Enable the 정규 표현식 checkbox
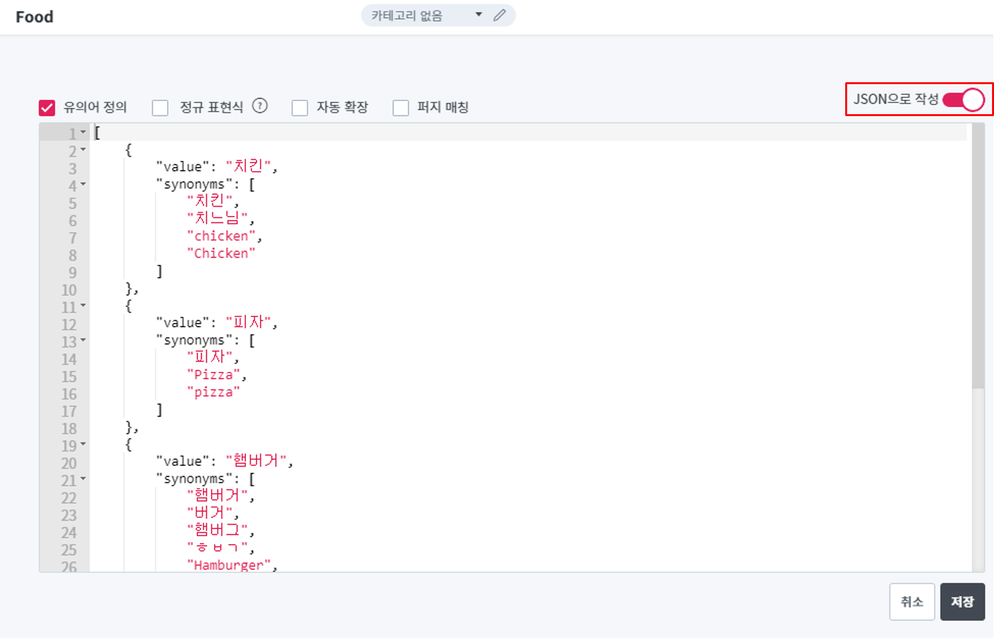The image size is (994, 638). tap(160, 108)
